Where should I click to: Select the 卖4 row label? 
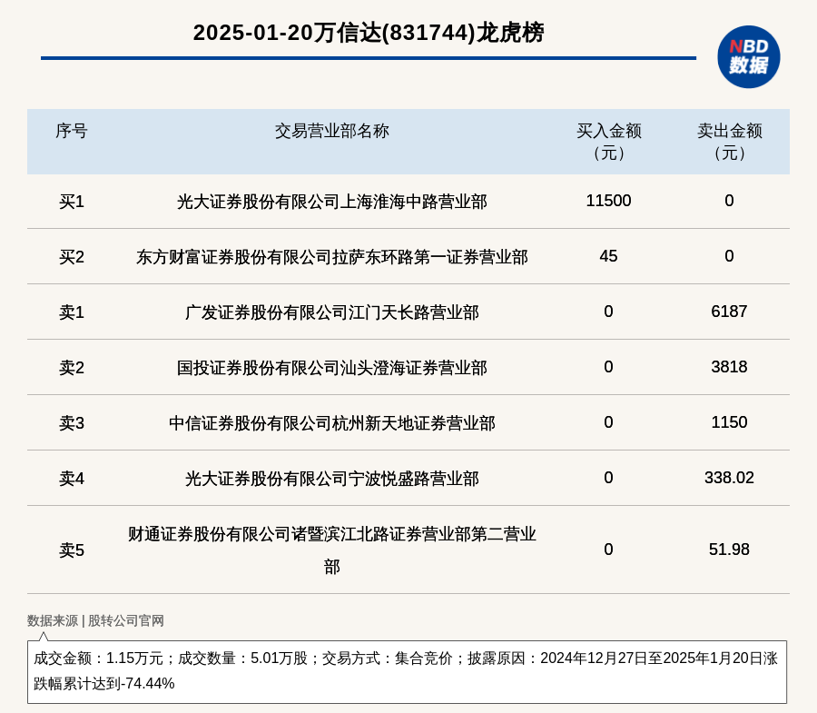point(72,478)
